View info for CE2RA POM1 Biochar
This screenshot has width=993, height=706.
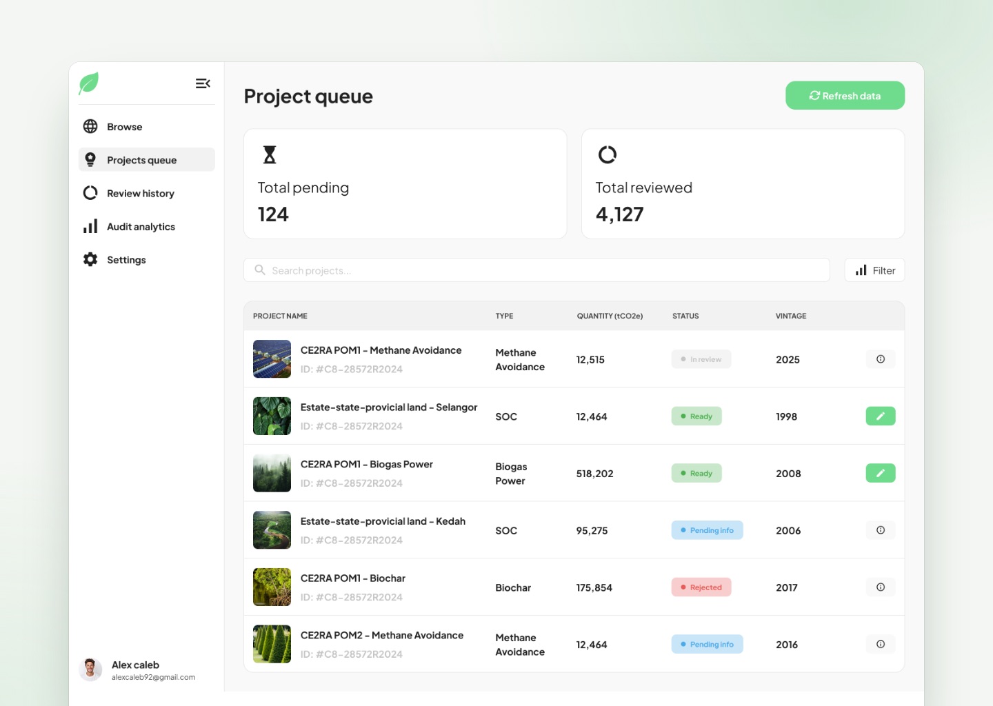881,587
